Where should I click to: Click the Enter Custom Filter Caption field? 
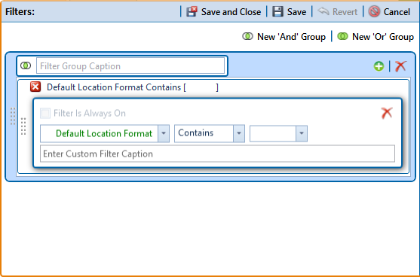(x=217, y=154)
